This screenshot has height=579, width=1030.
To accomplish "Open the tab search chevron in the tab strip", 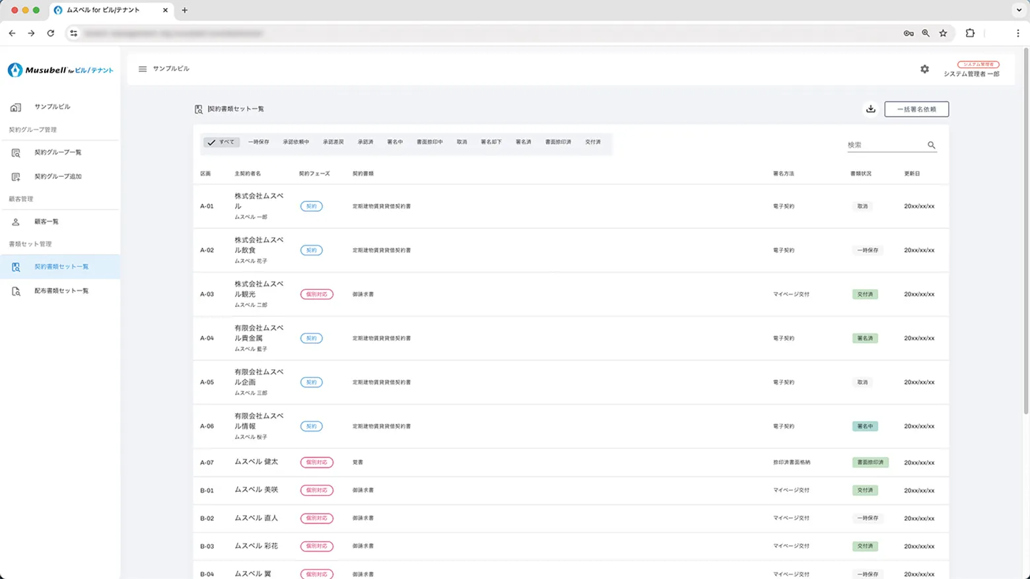I will click(x=1017, y=10).
